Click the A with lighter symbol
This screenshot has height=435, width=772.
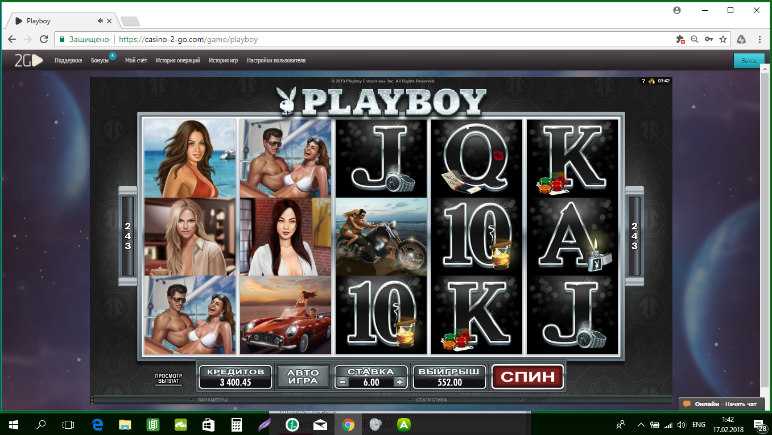(x=572, y=237)
